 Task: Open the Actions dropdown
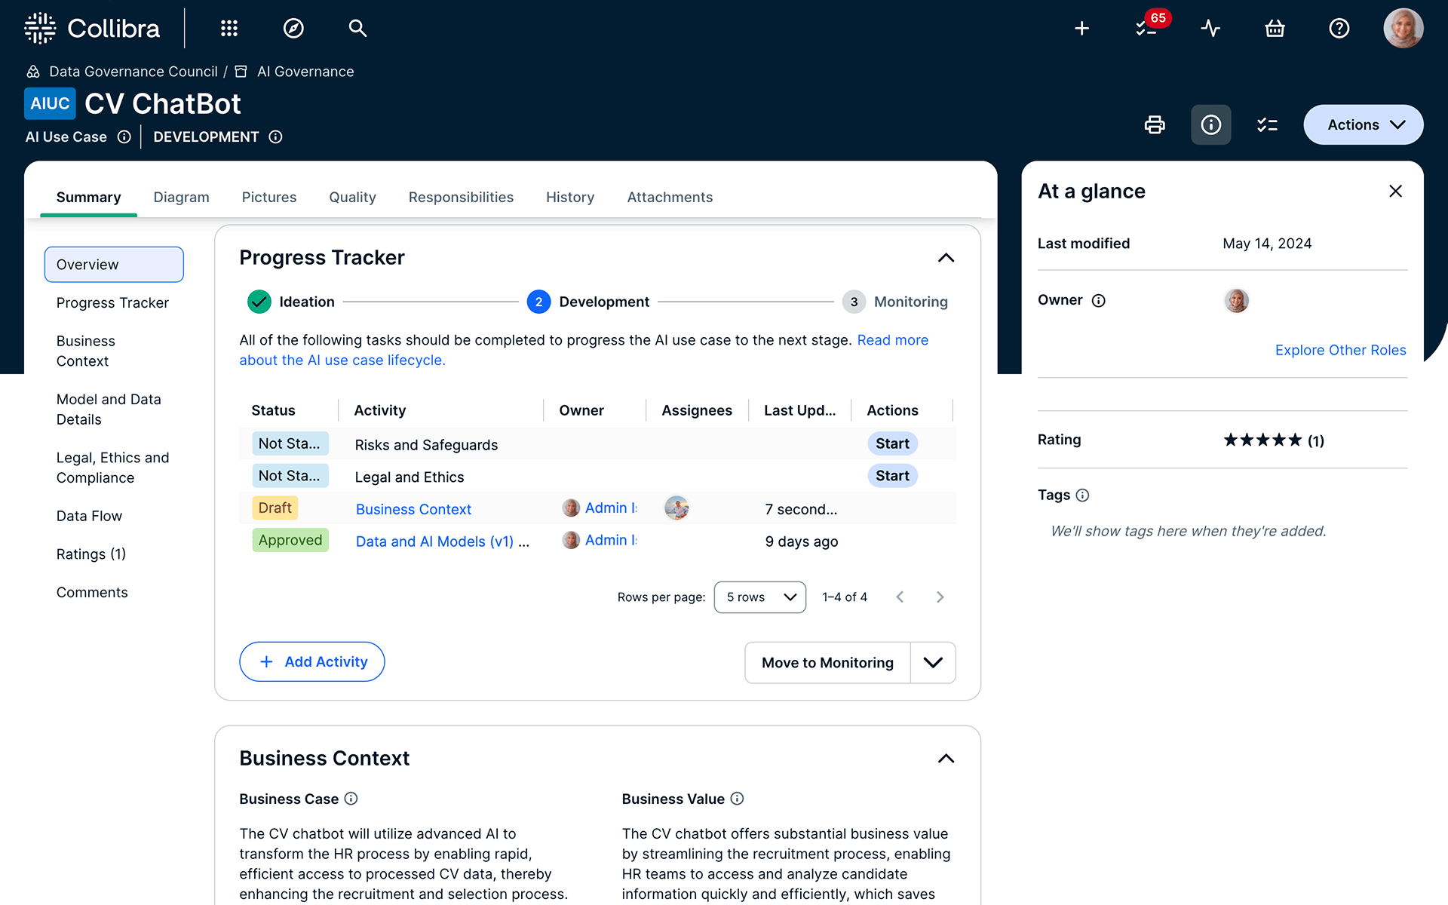coord(1363,124)
